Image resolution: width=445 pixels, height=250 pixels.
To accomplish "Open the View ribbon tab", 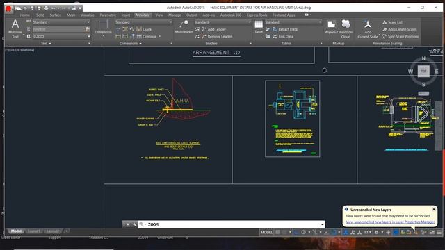I will (x=159, y=15).
